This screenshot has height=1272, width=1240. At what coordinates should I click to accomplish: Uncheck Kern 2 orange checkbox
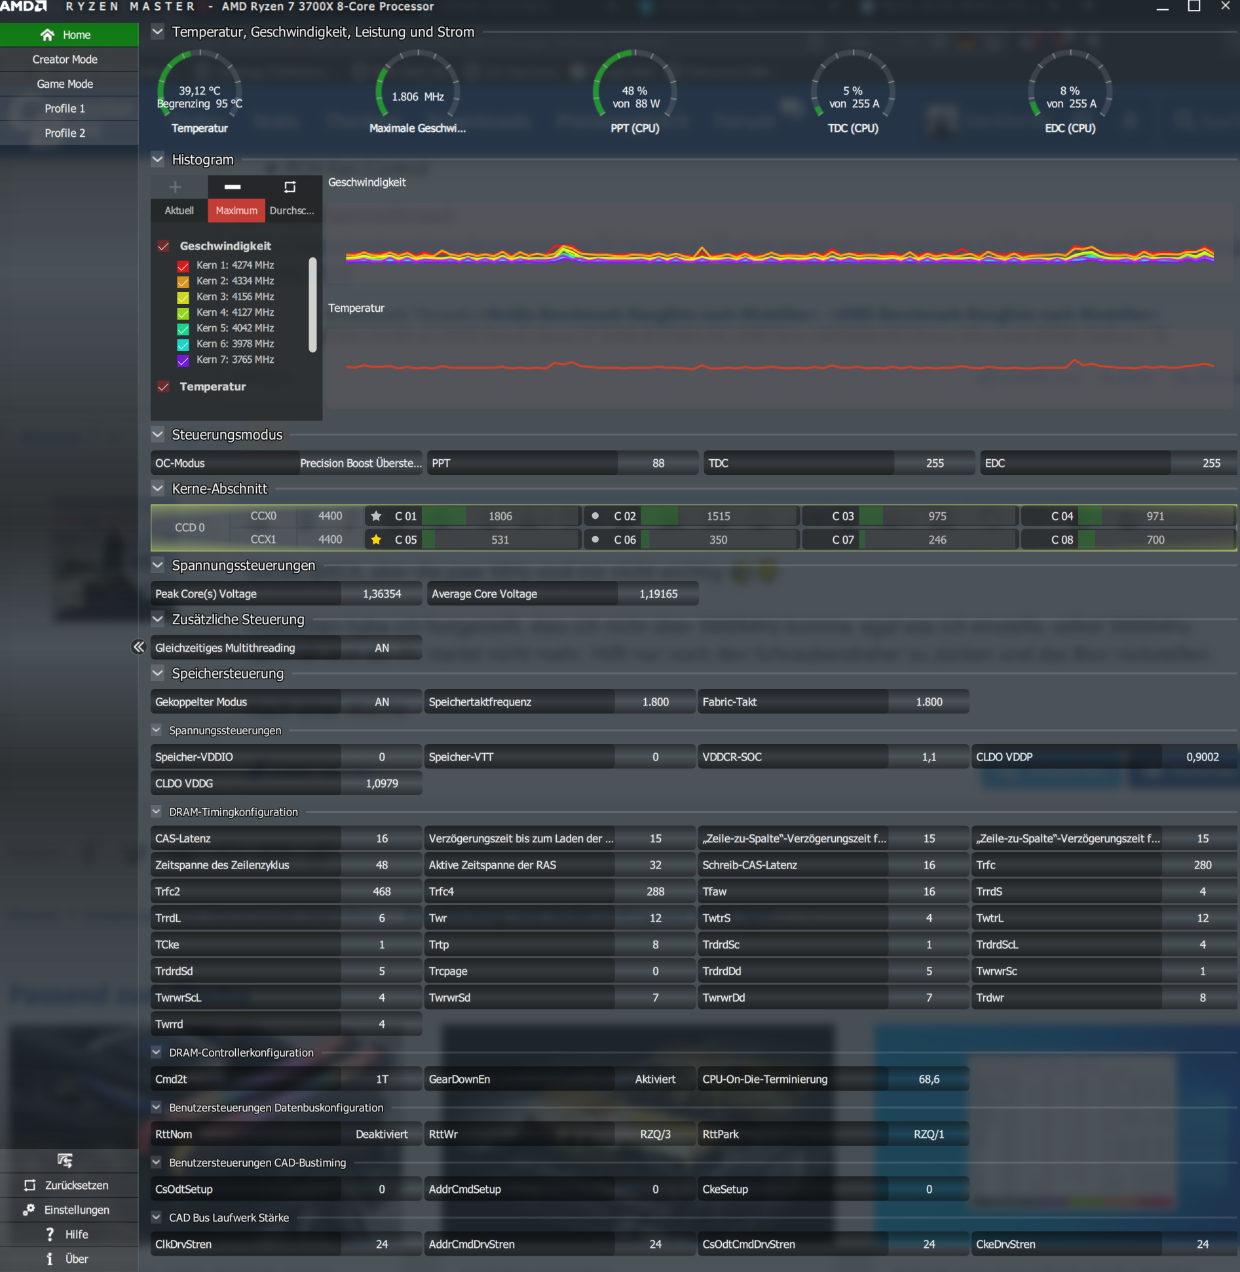[x=183, y=282]
